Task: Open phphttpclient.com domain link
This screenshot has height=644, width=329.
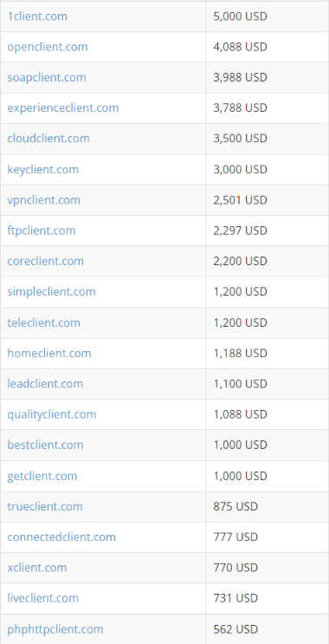Action: pyautogui.click(x=55, y=629)
